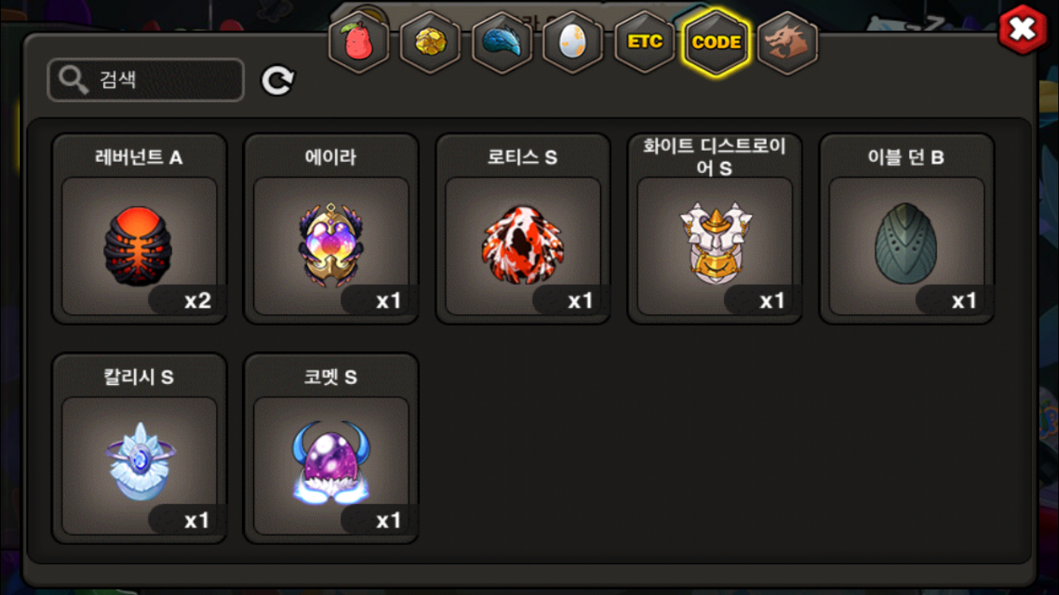
Task: Choose the 코멧 S purple horned egg
Action: pyautogui.click(x=331, y=448)
